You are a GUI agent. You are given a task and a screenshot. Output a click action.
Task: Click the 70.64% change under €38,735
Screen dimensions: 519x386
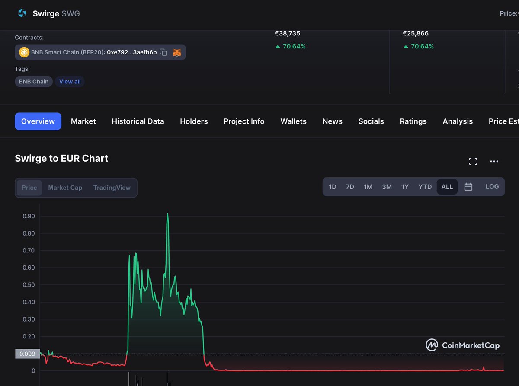[290, 46]
